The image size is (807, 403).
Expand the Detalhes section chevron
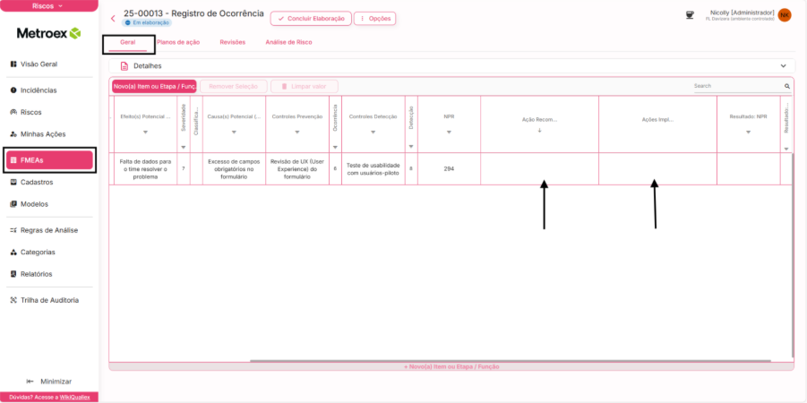pyautogui.click(x=783, y=66)
